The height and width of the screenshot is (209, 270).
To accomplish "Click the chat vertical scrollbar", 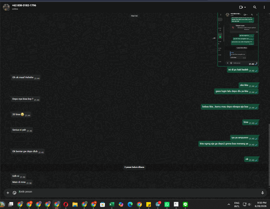I will 269,155.
